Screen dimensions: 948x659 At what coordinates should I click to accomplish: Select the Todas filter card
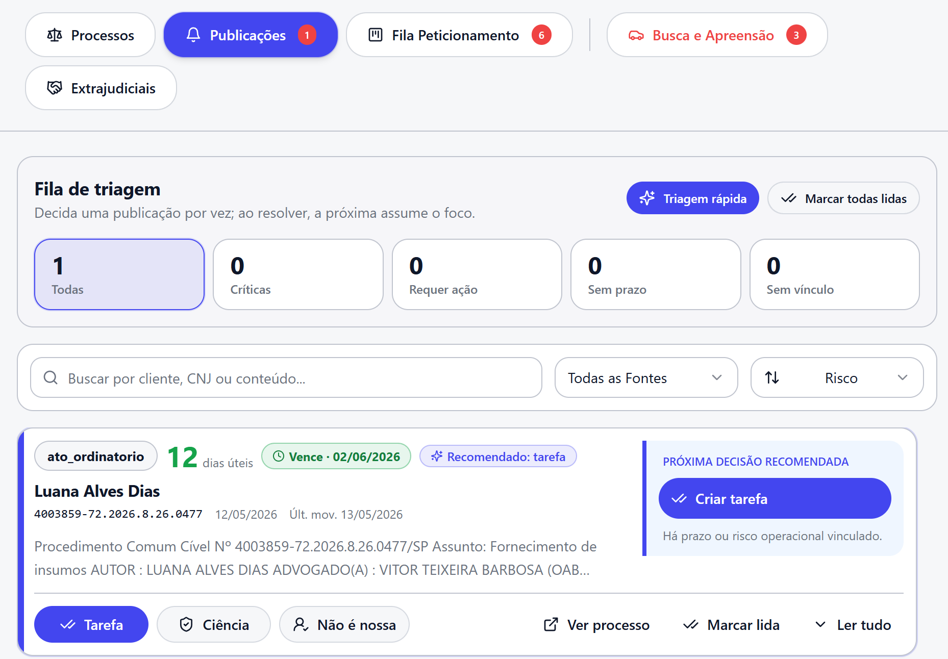[119, 274]
